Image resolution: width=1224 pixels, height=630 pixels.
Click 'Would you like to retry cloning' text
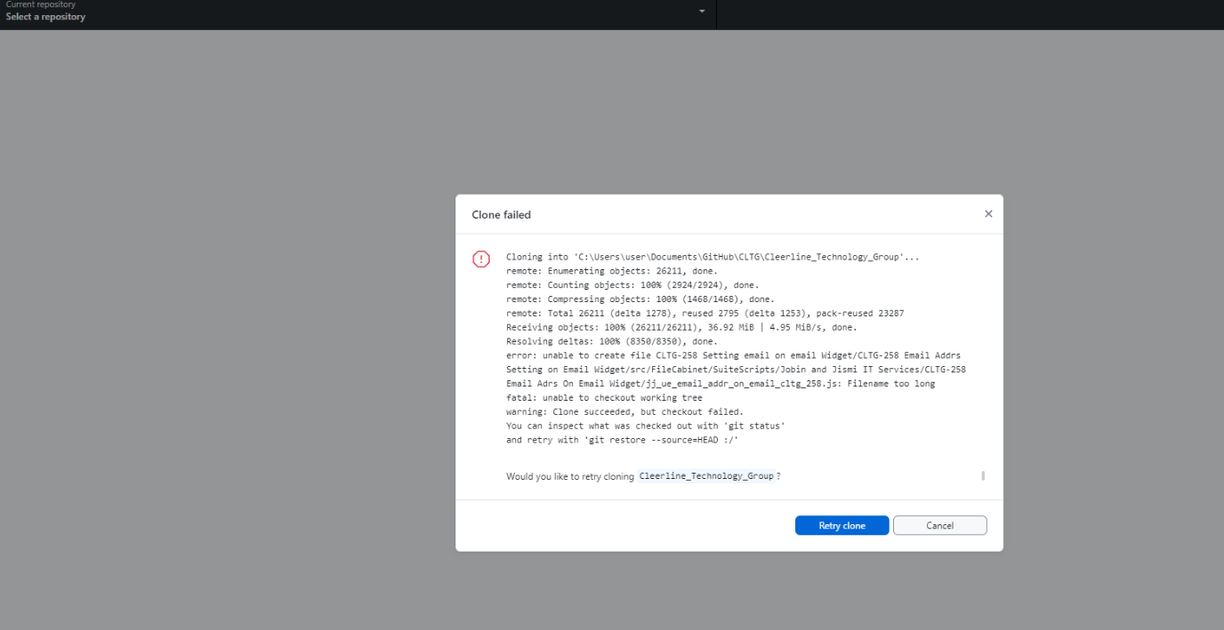tap(569, 476)
